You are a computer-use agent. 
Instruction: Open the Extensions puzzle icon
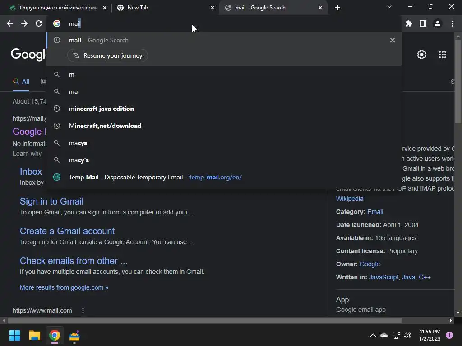pyautogui.click(x=409, y=23)
